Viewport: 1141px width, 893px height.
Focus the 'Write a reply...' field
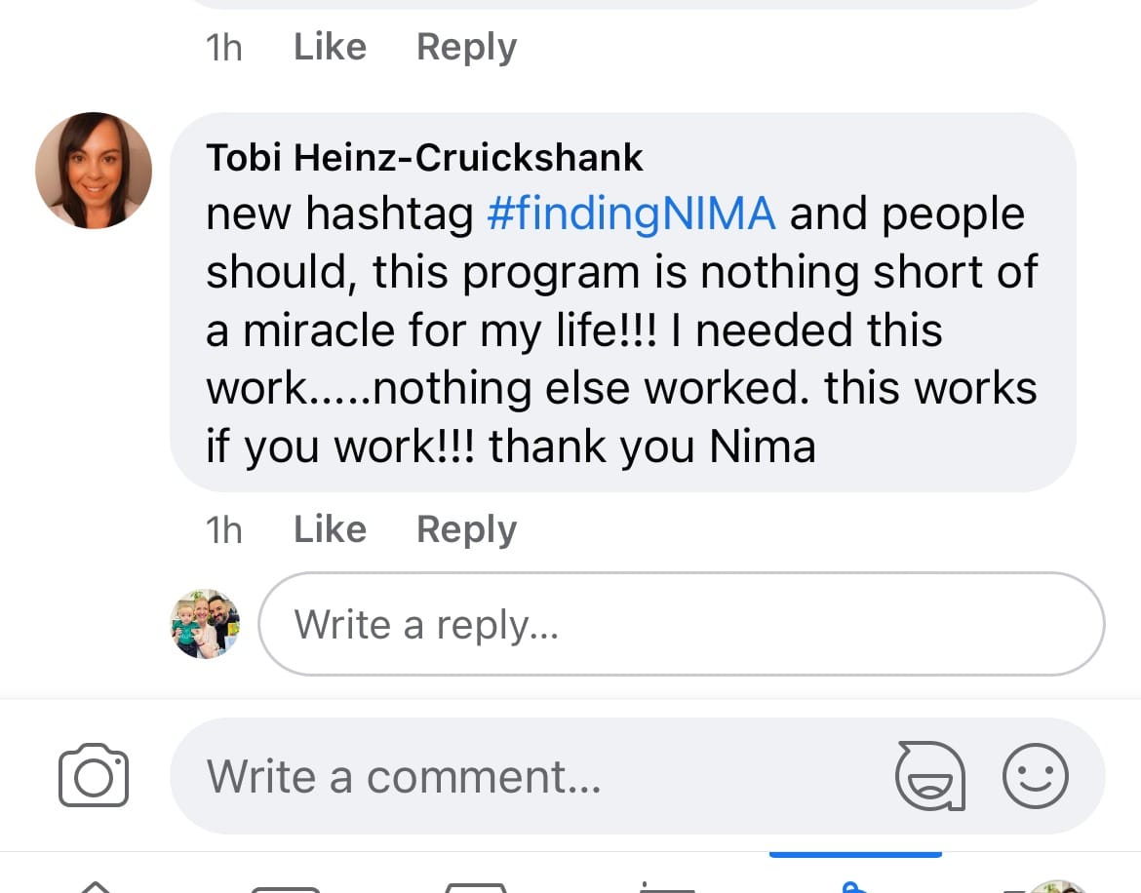tap(681, 624)
